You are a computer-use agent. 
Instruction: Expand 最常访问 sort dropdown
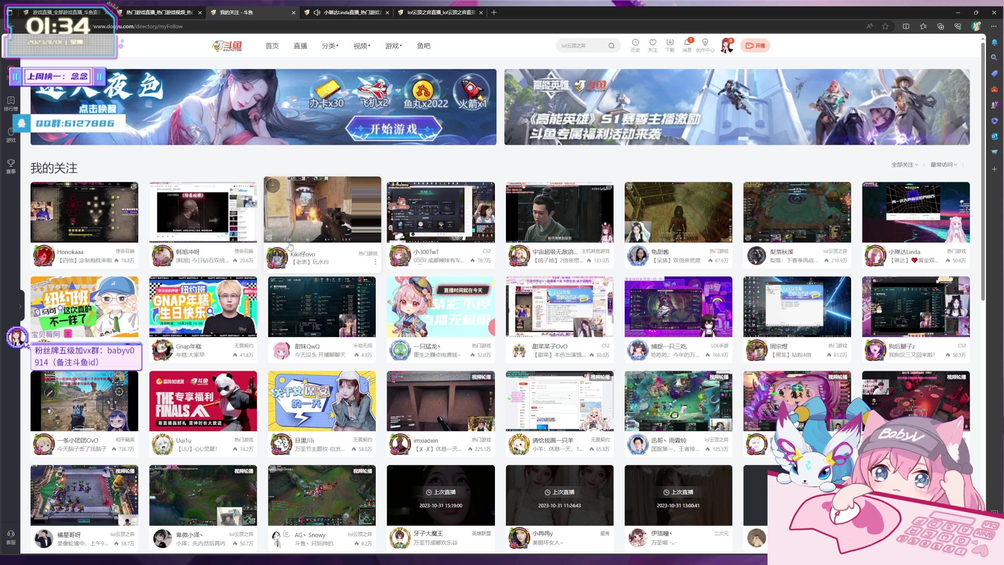944,165
